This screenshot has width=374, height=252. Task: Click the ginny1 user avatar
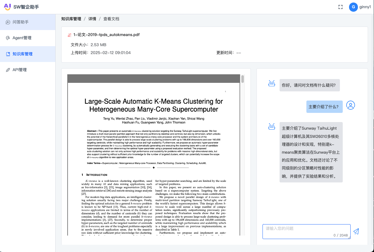tap(353, 7)
